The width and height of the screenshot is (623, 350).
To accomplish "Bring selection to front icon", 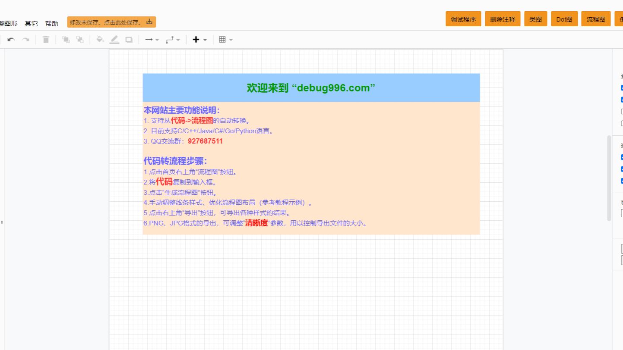I will point(66,40).
